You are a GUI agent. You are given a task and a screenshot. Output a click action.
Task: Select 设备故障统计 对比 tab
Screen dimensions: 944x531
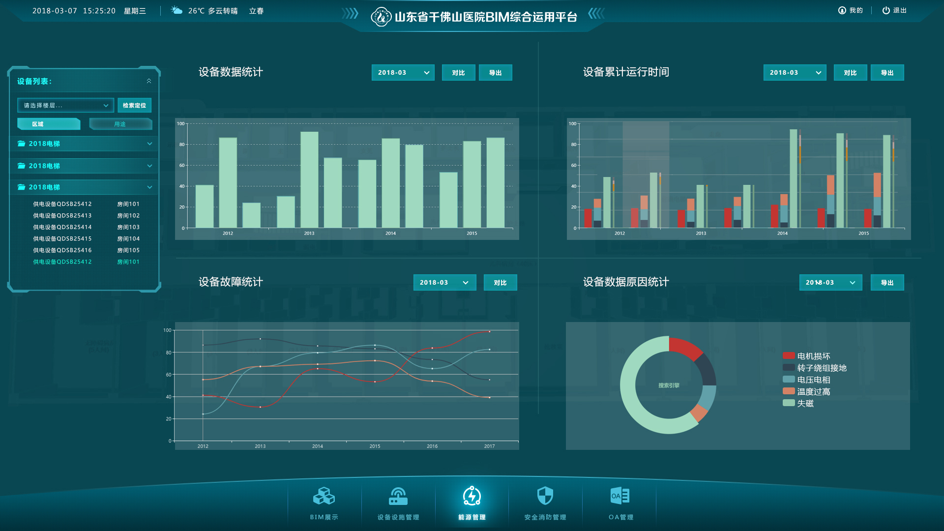[503, 282]
